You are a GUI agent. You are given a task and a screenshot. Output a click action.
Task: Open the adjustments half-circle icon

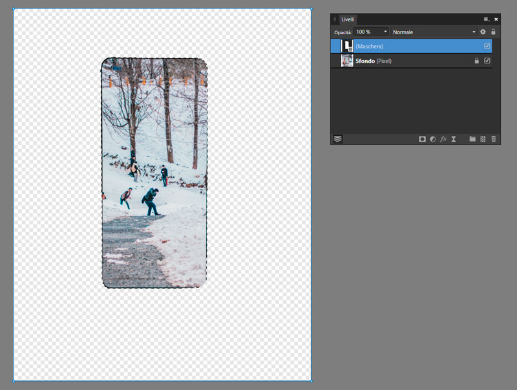pos(432,139)
